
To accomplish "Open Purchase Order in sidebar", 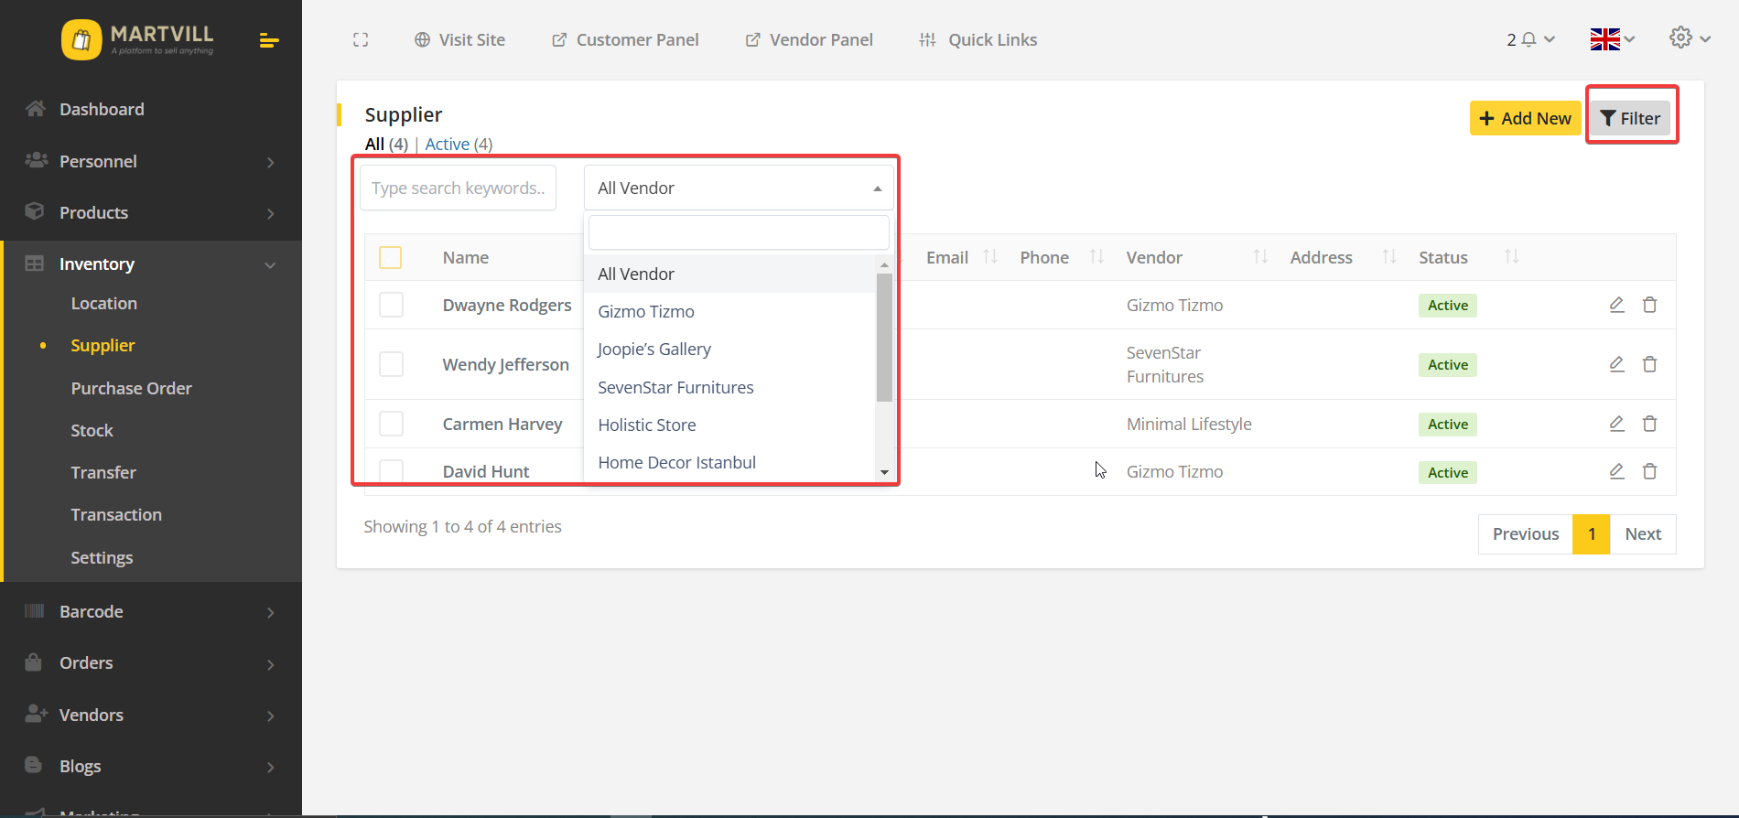I will click(131, 388).
